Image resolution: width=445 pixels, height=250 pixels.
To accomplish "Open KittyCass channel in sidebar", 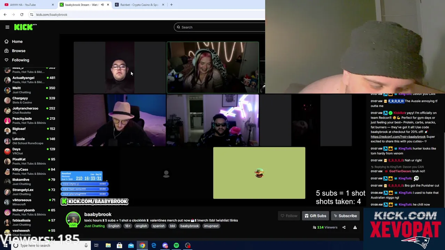I will pos(30,172).
